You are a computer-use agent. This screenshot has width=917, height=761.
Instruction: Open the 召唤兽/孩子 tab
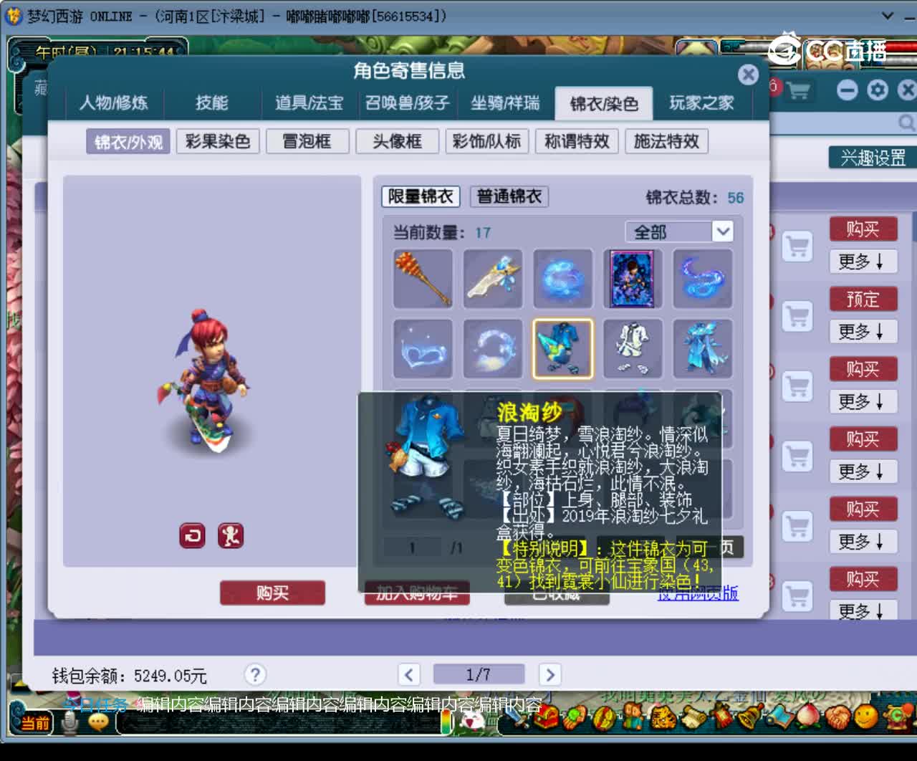pos(407,103)
